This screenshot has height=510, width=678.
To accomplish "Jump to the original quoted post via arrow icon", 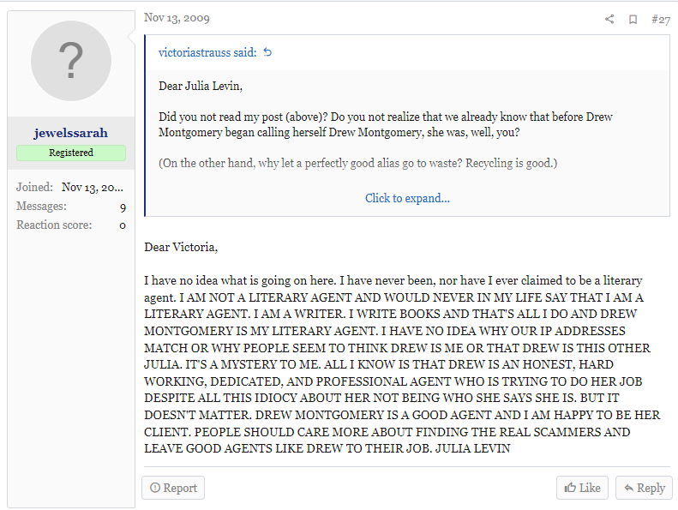I will click(267, 52).
